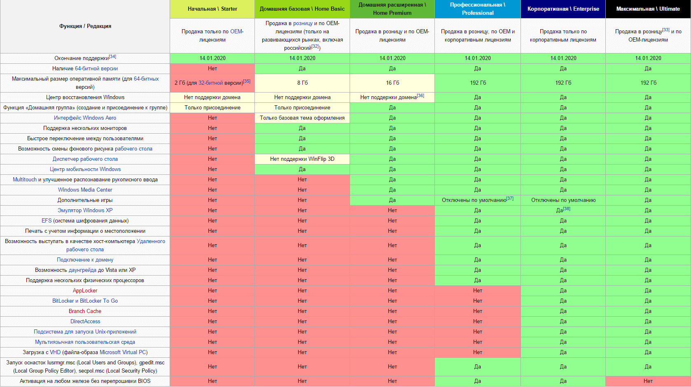The width and height of the screenshot is (691, 387).
Task: Open footnote [32] in Home Basic header
Action: point(315,46)
